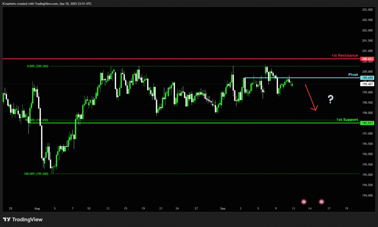Image resolution: width=378 pixels, height=227 pixels.
Task: Click 195.500 on the price axis
Action: point(367,164)
